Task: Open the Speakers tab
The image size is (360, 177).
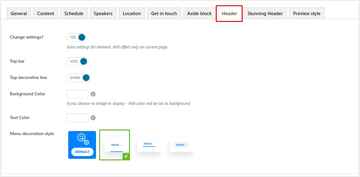Action: (x=103, y=14)
